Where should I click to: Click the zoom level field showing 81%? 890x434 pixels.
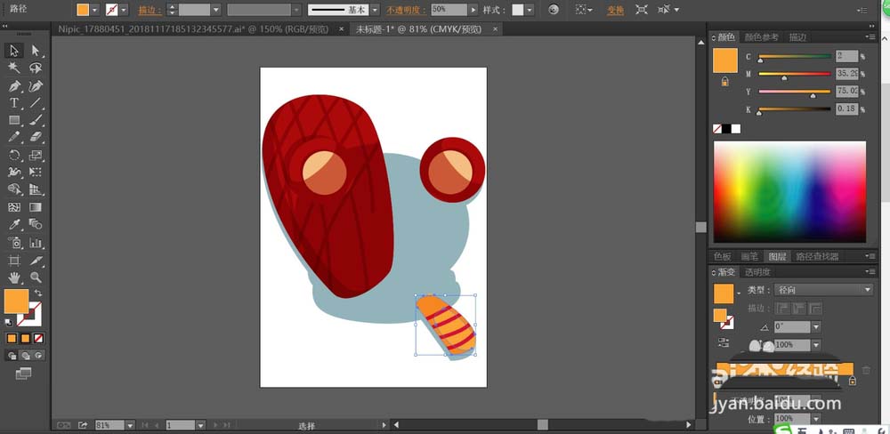109,425
